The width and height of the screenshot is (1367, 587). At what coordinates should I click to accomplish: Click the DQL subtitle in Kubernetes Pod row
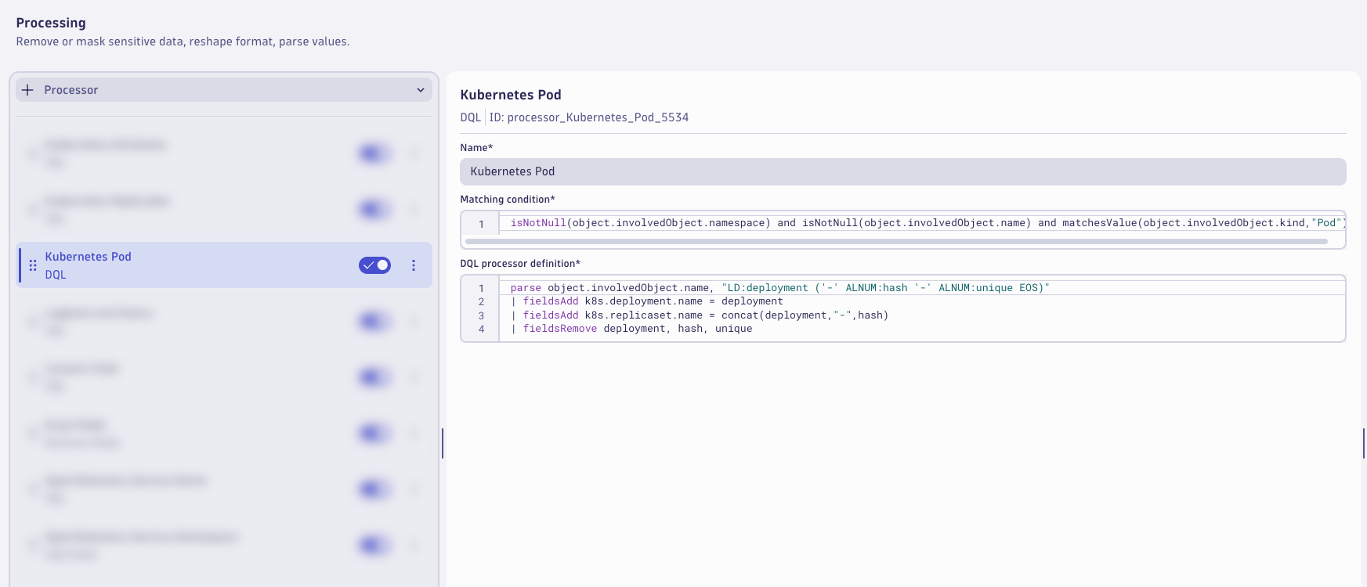(56, 275)
